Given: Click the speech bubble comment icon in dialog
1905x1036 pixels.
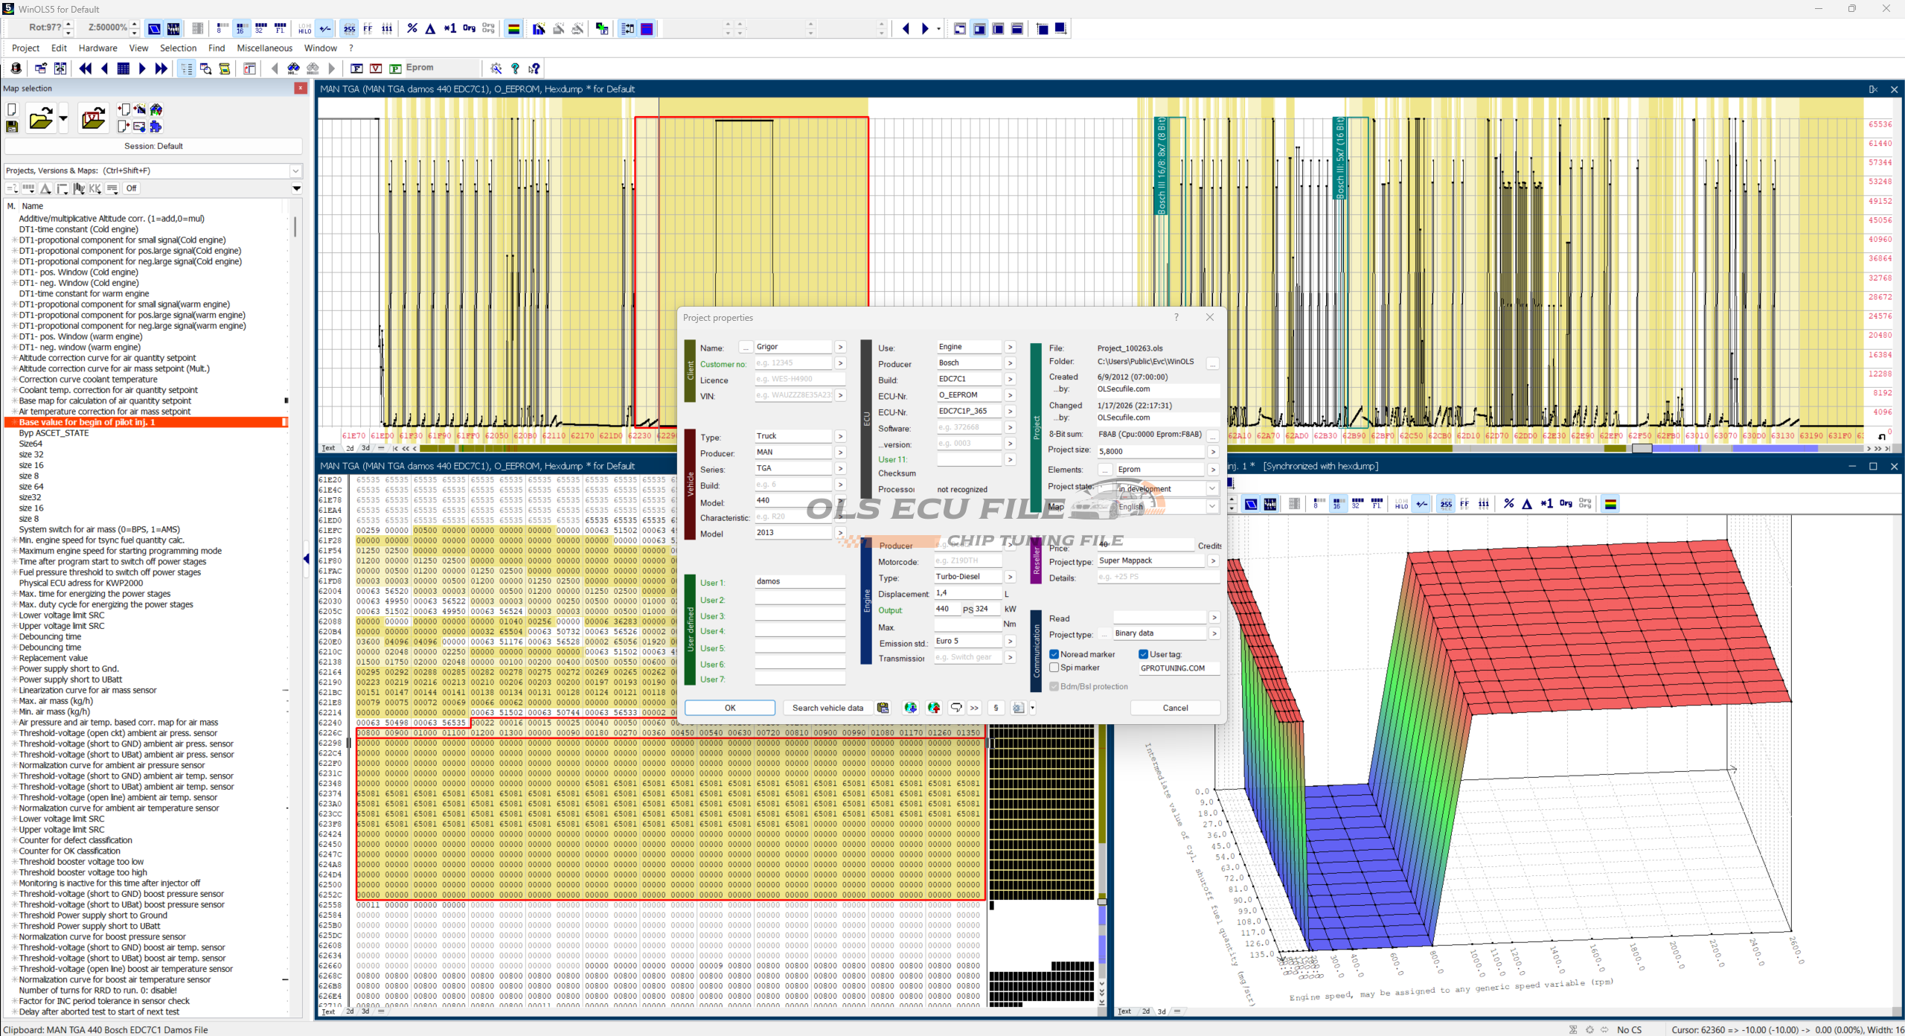Looking at the screenshot, I should pos(956,708).
